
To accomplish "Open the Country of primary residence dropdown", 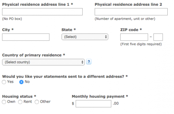I will (x=43, y=62).
